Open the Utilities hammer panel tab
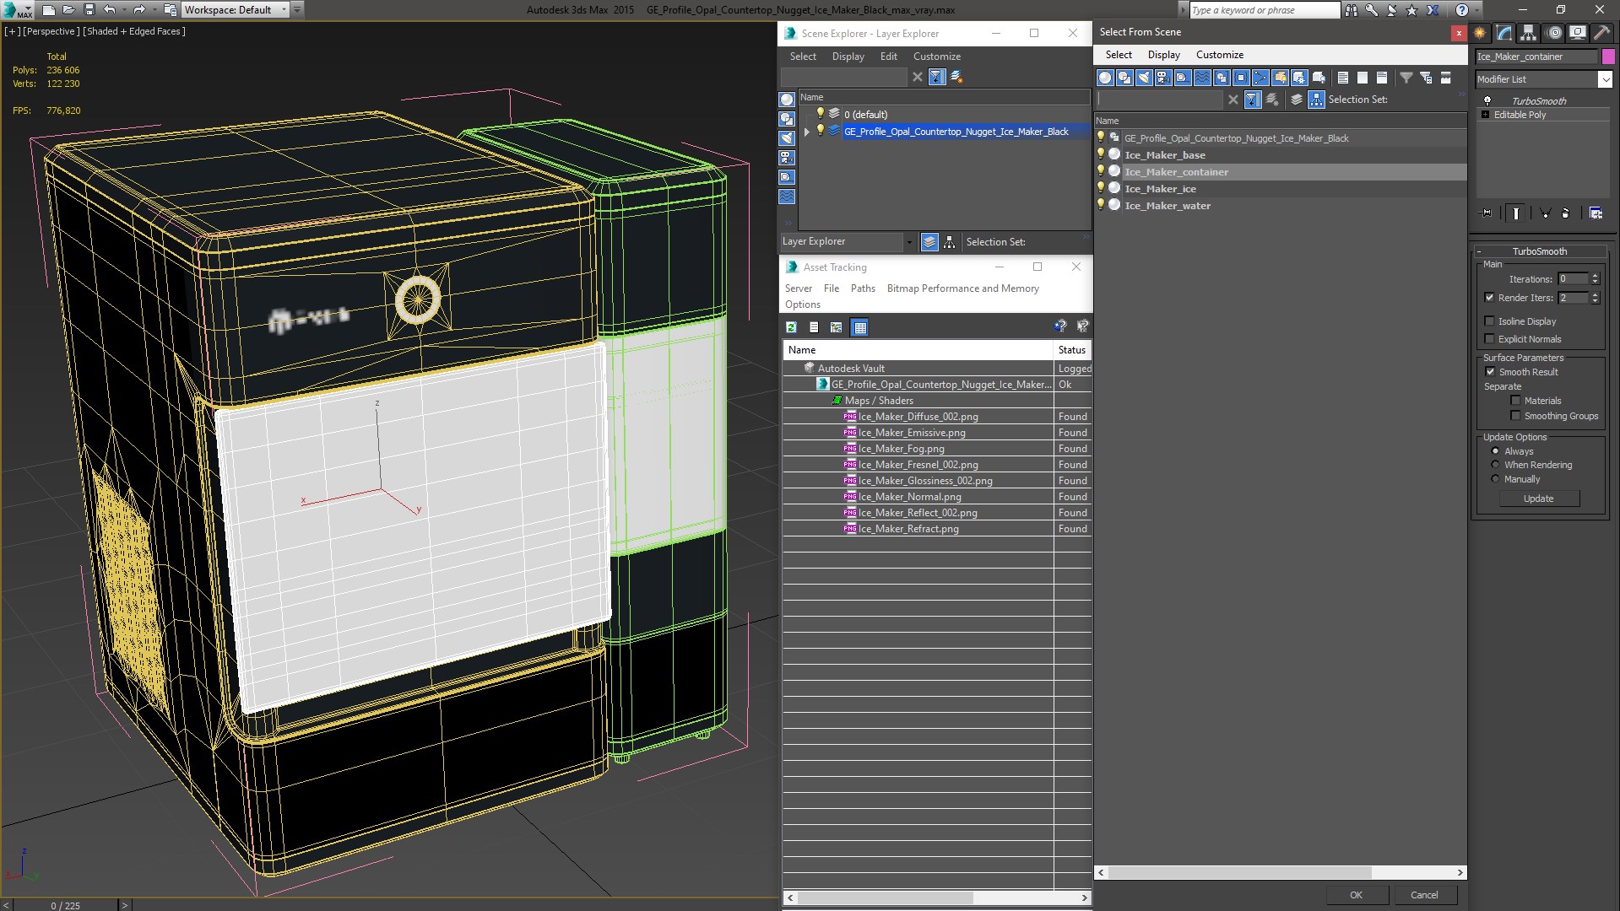Viewport: 1620px width, 911px height. 1601,33
